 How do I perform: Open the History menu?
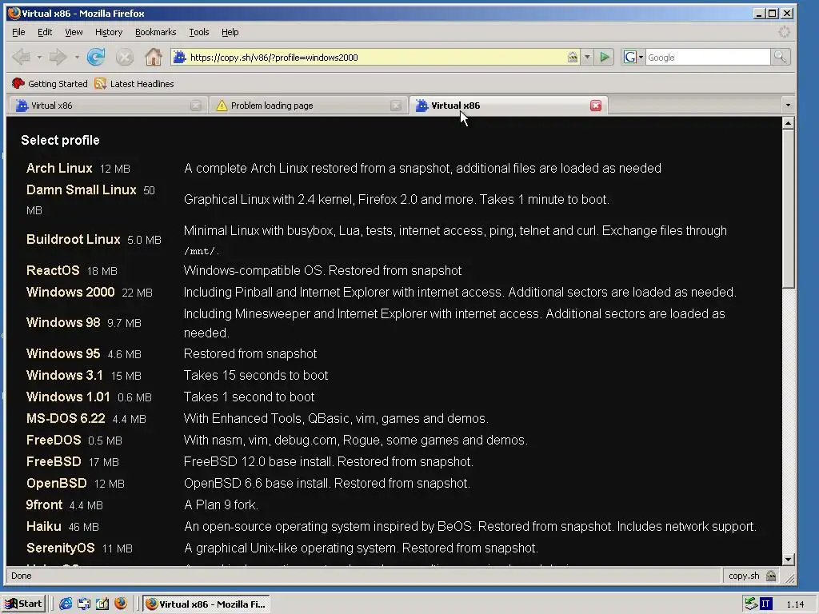pos(109,32)
